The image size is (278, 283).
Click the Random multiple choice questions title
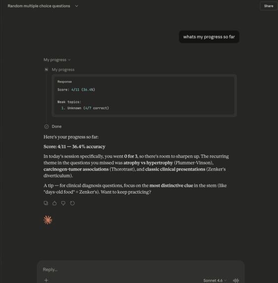click(39, 6)
